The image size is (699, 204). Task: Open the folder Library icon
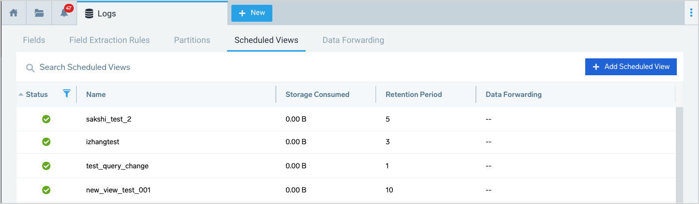39,13
